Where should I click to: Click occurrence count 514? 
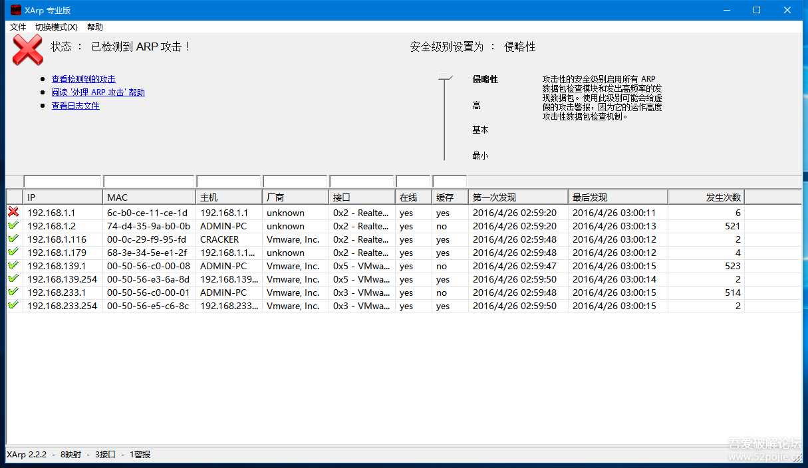click(x=733, y=292)
